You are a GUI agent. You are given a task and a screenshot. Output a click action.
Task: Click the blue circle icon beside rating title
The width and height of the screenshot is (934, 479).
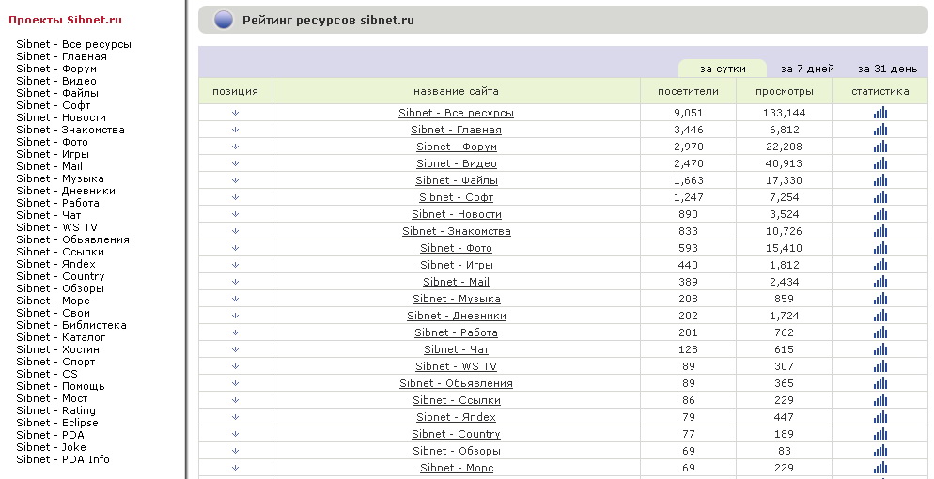[224, 21]
